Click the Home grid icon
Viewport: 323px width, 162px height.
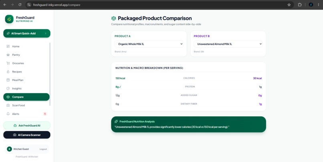pyautogui.click(x=8, y=47)
